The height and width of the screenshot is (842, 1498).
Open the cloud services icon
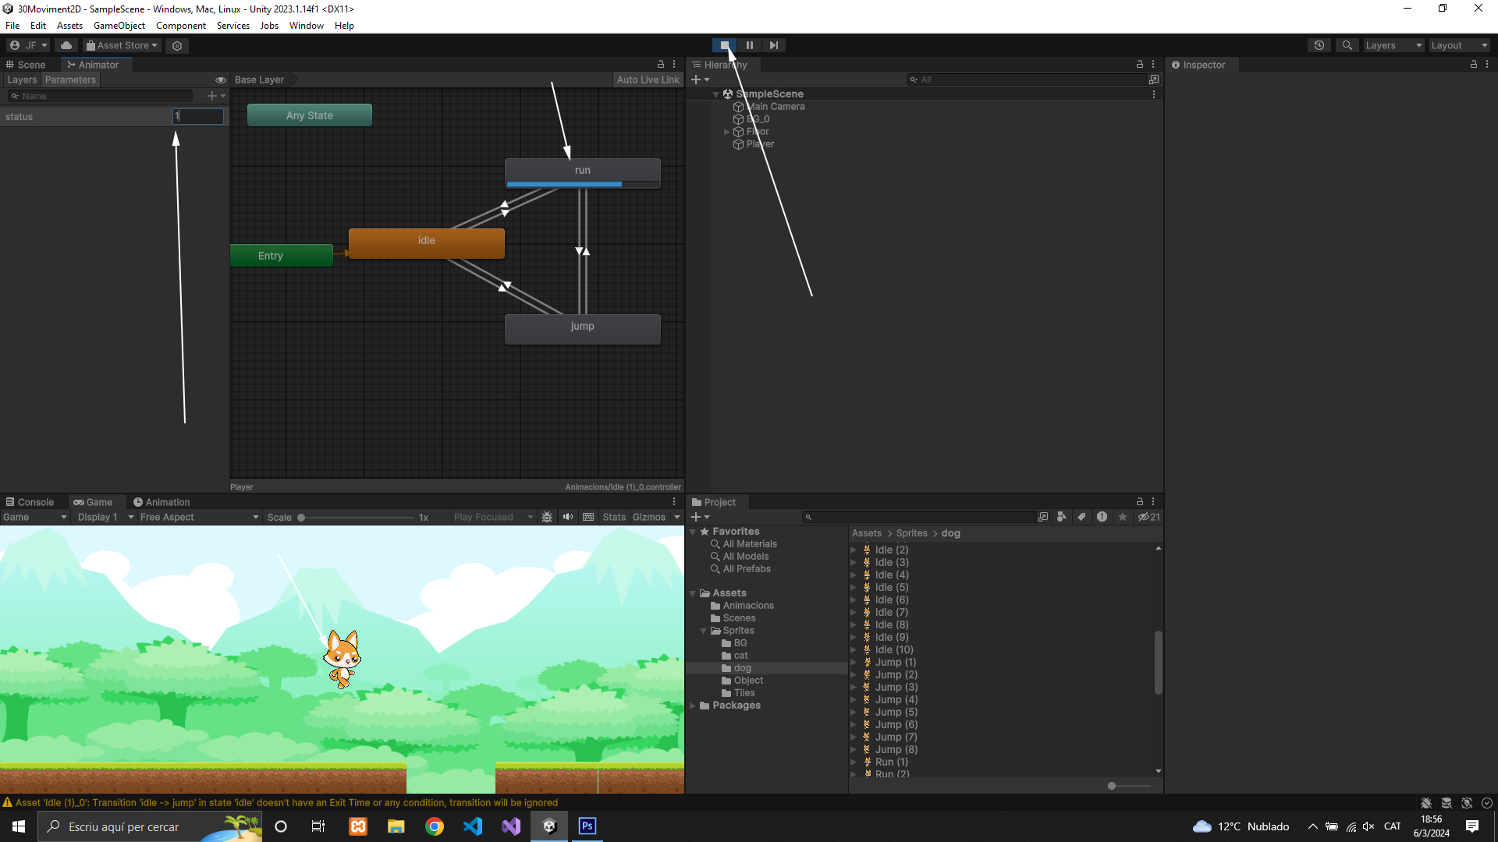coord(66,45)
